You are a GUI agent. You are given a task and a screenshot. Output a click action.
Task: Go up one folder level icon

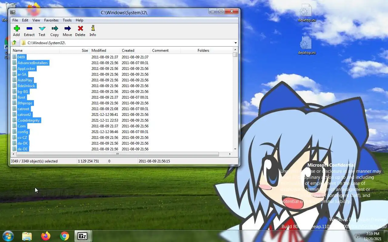click(14, 43)
